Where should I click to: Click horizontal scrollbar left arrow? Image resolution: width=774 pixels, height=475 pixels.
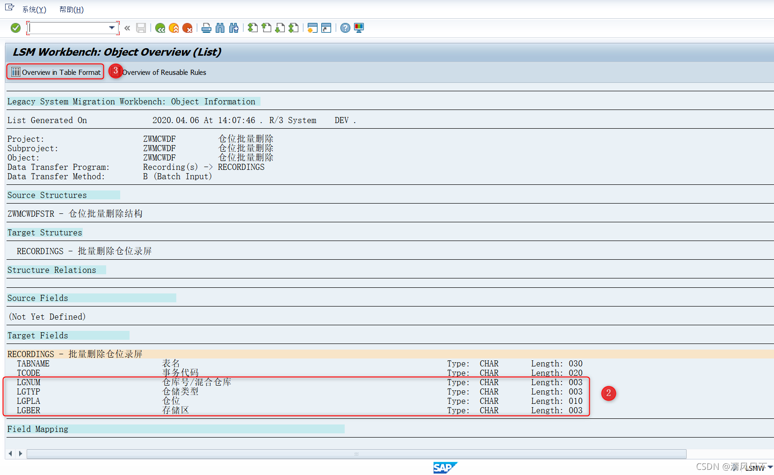10,453
